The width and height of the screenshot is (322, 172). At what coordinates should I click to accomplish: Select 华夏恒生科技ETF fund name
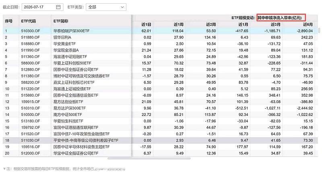[x=68, y=121]
